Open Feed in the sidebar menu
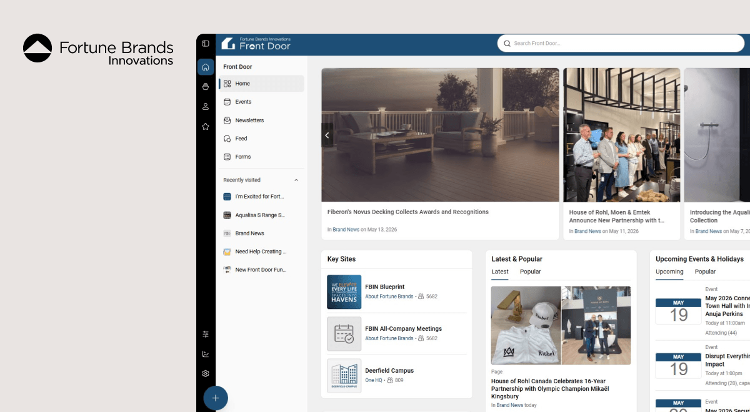750x412 pixels. coord(261,139)
